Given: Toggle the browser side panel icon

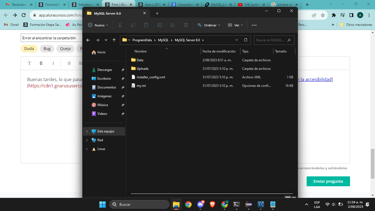Looking at the screenshot, I should [351, 15].
